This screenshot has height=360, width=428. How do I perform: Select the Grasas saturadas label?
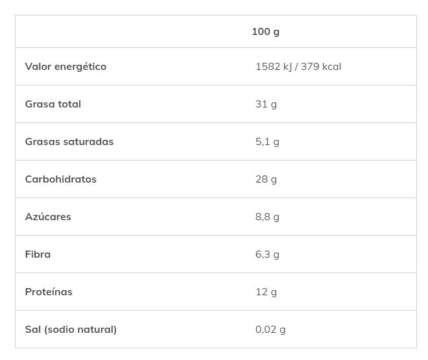(x=69, y=142)
